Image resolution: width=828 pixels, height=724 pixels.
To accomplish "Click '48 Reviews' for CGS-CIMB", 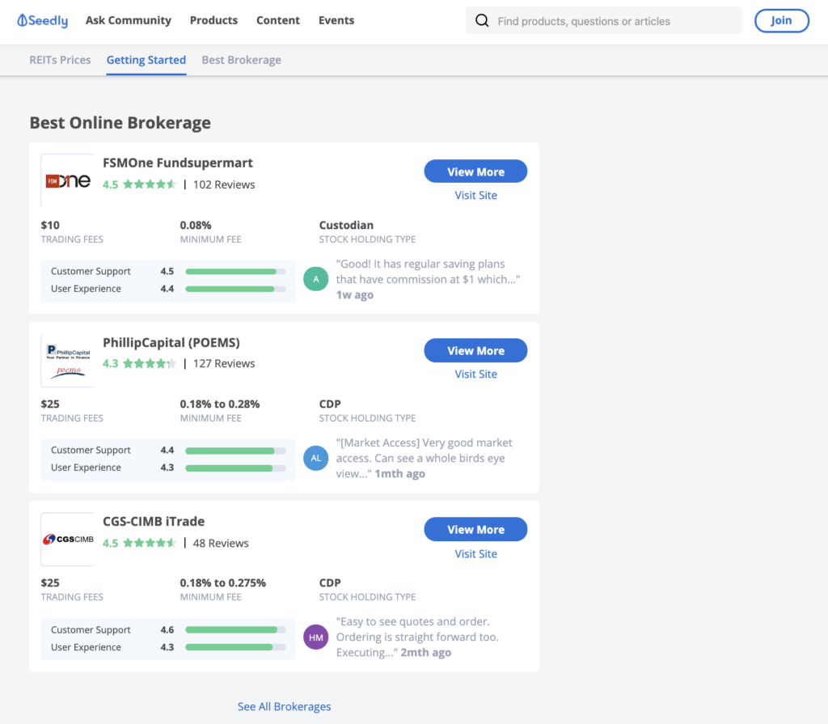I will click(x=221, y=544).
